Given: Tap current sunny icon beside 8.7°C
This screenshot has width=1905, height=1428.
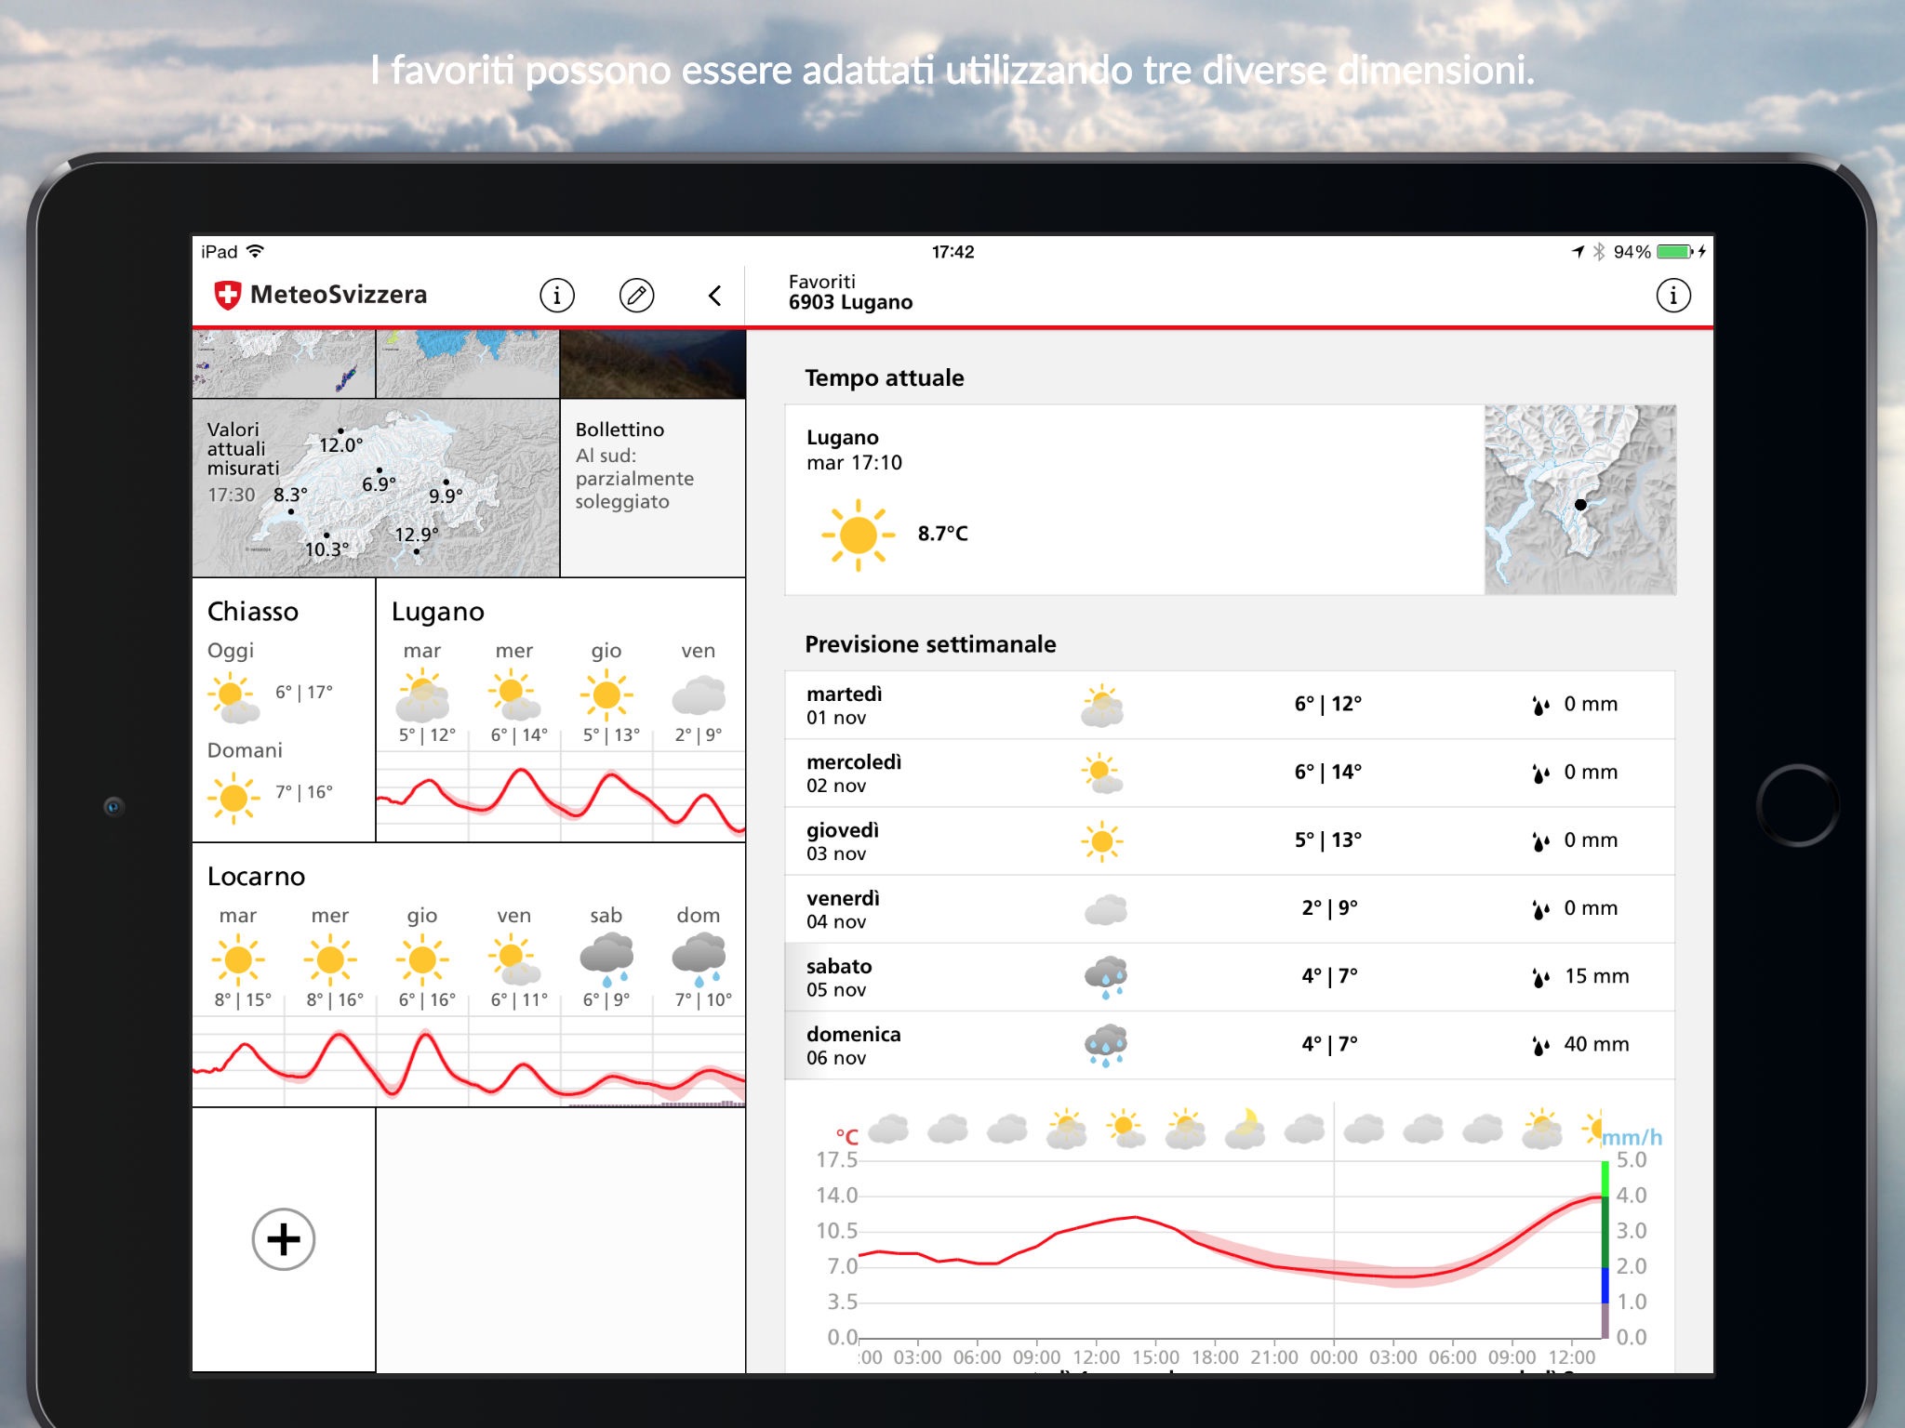Looking at the screenshot, I should click(858, 535).
